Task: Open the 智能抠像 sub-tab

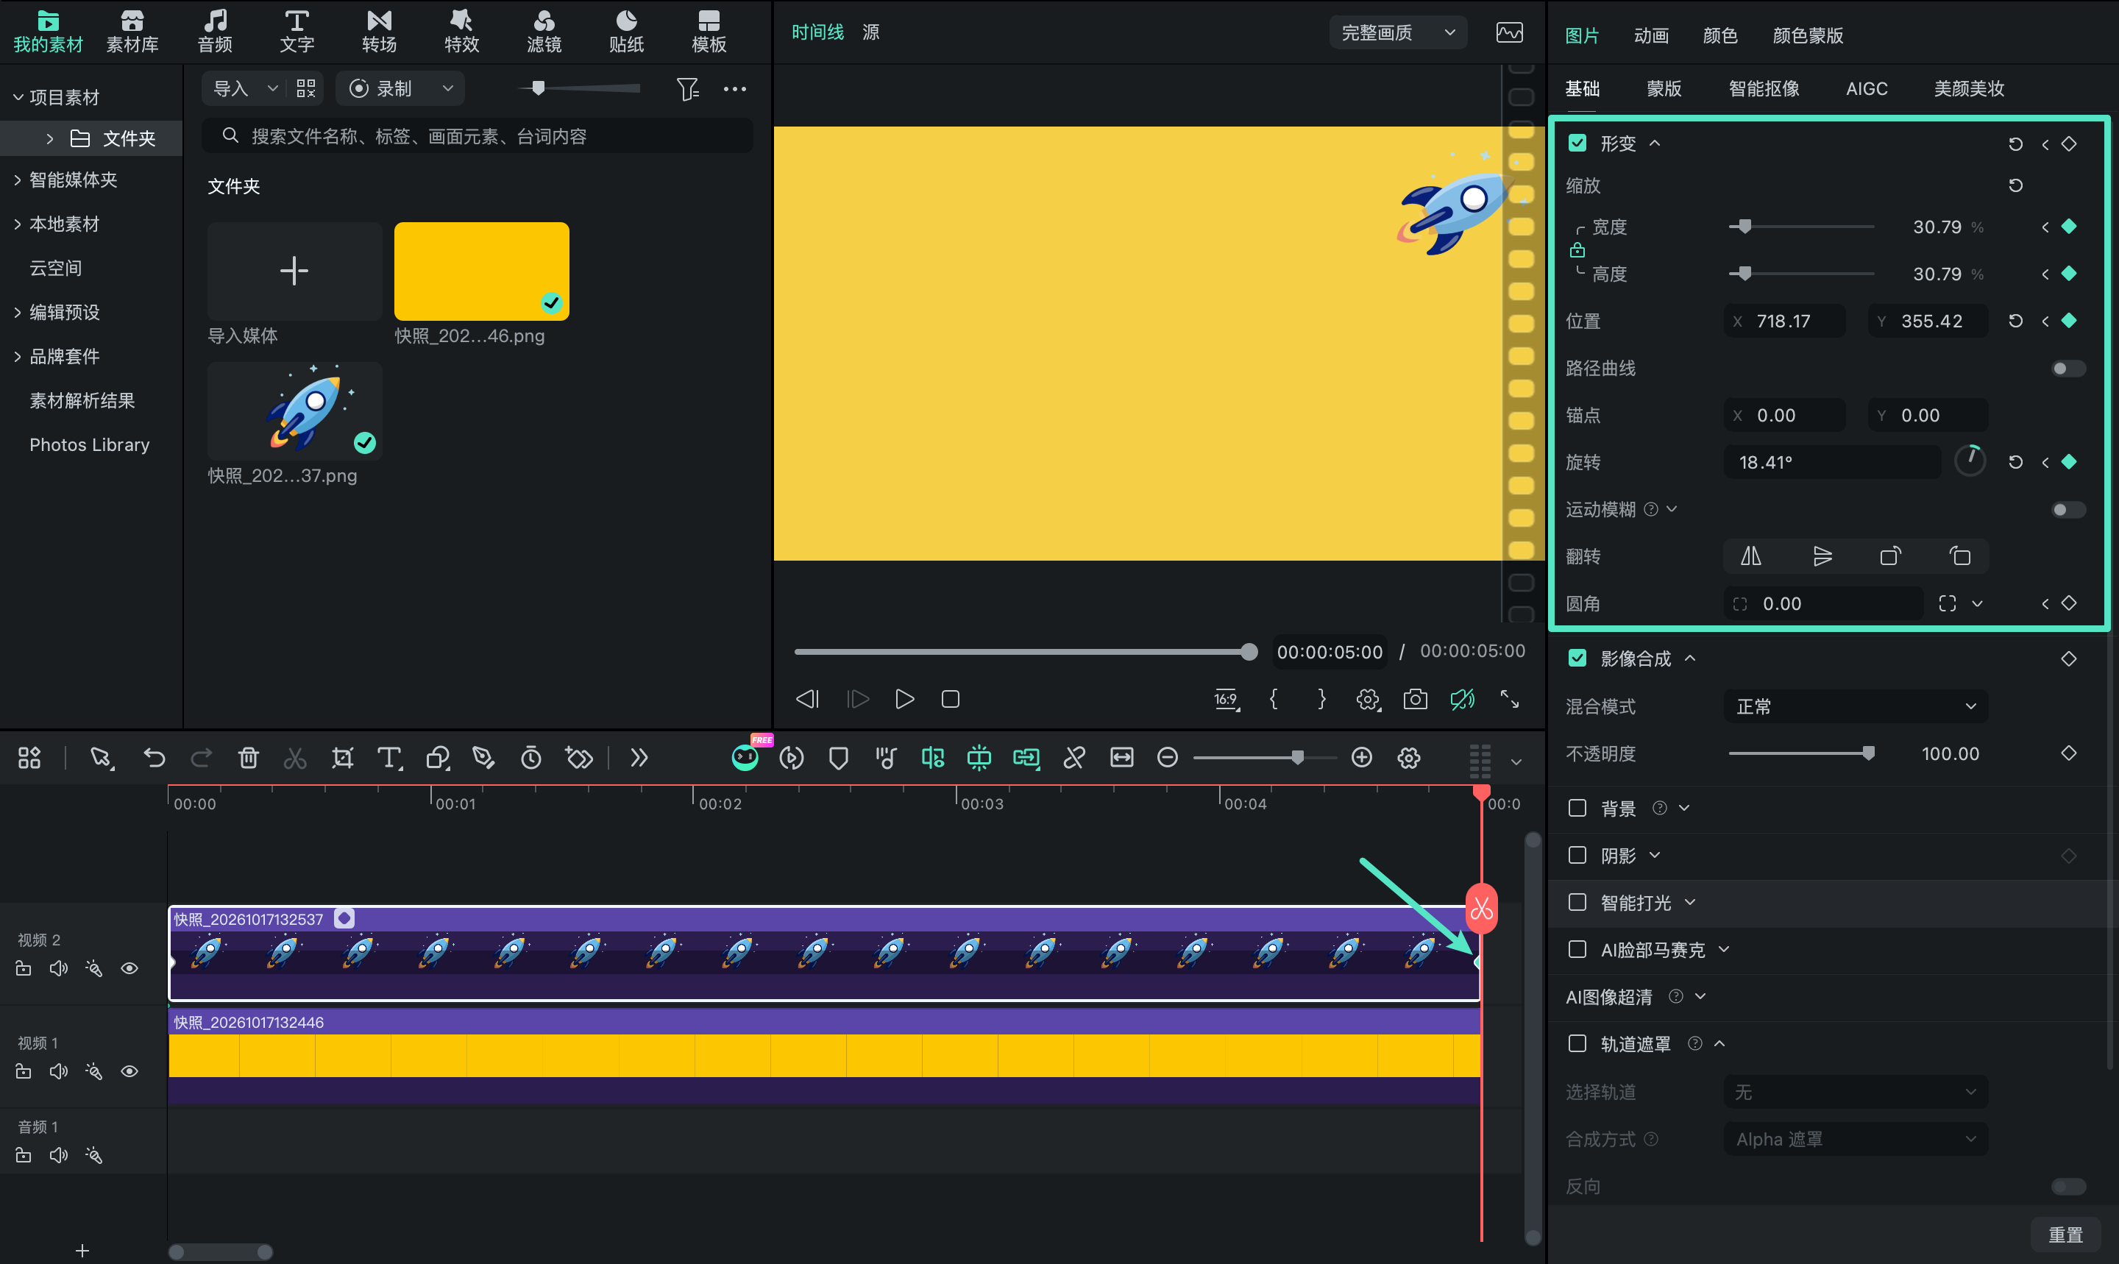Action: click(x=1764, y=88)
